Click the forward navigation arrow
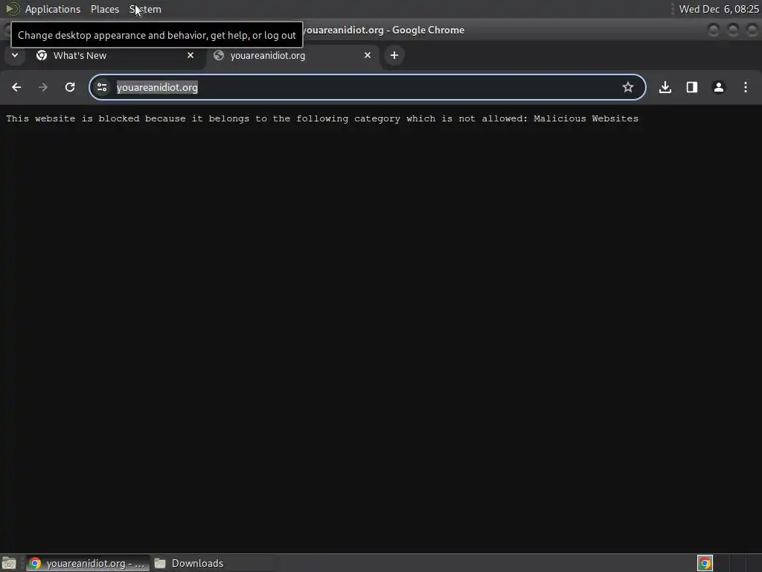This screenshot has width=762, height=572. tap(43, 87)
